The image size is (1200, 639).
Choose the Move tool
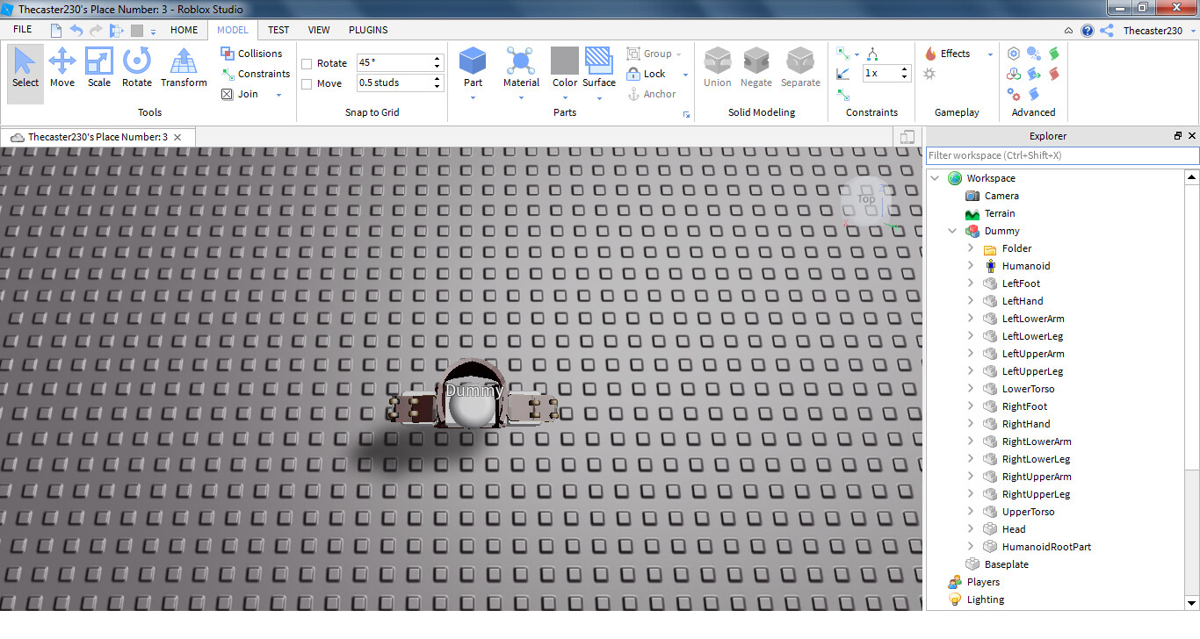(62, 68)
